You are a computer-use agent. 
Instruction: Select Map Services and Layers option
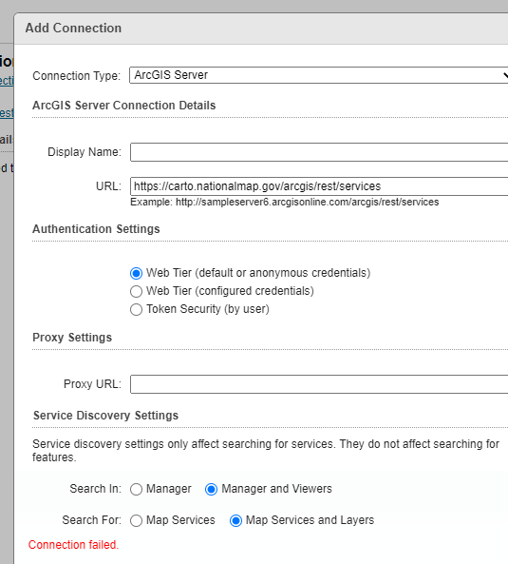235,520
